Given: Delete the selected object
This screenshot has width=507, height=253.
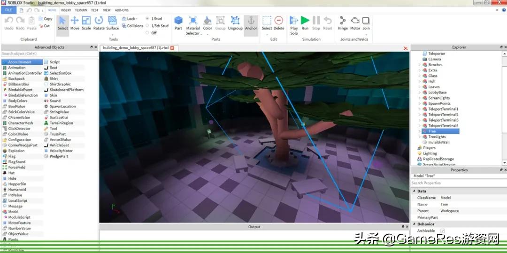Looking at the screenshot, I should click(x=279, y=23).
